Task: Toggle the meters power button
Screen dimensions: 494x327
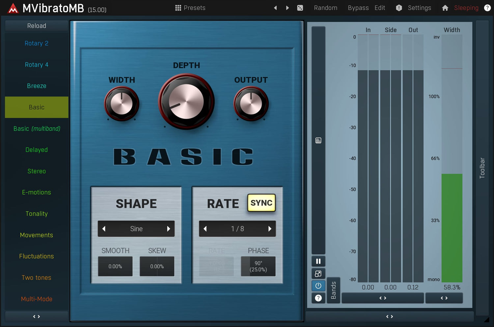Action: 318,286
